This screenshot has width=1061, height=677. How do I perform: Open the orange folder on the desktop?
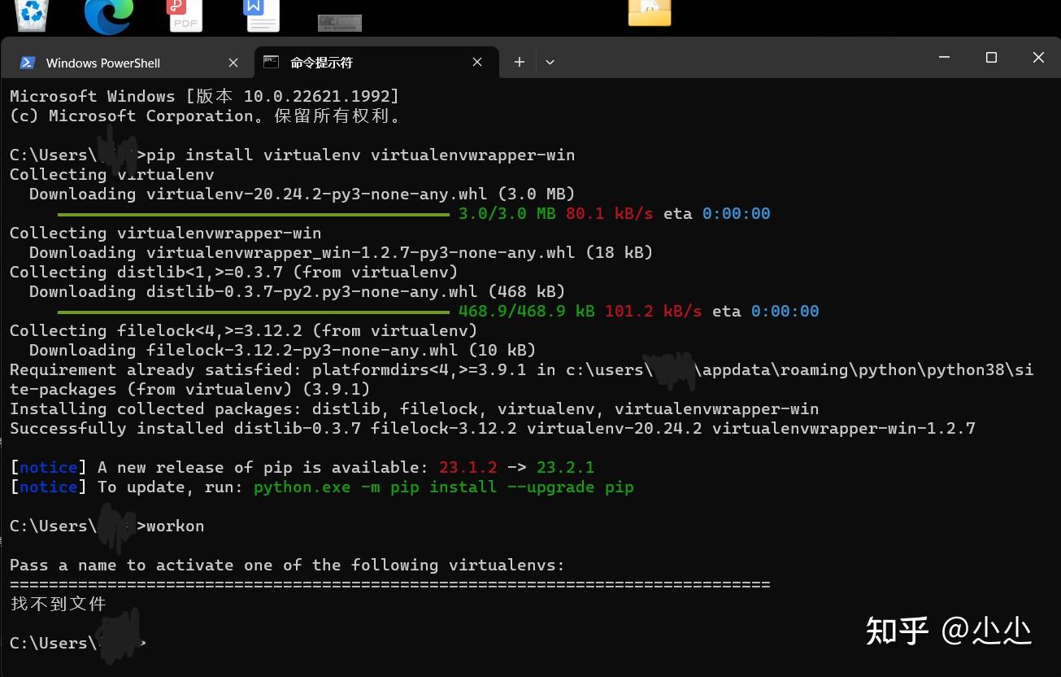click(649, 13)
